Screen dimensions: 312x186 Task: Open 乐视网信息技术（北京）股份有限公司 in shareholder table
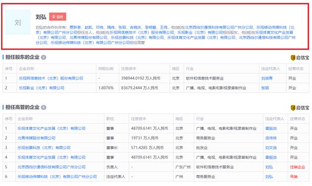point(51,78)
